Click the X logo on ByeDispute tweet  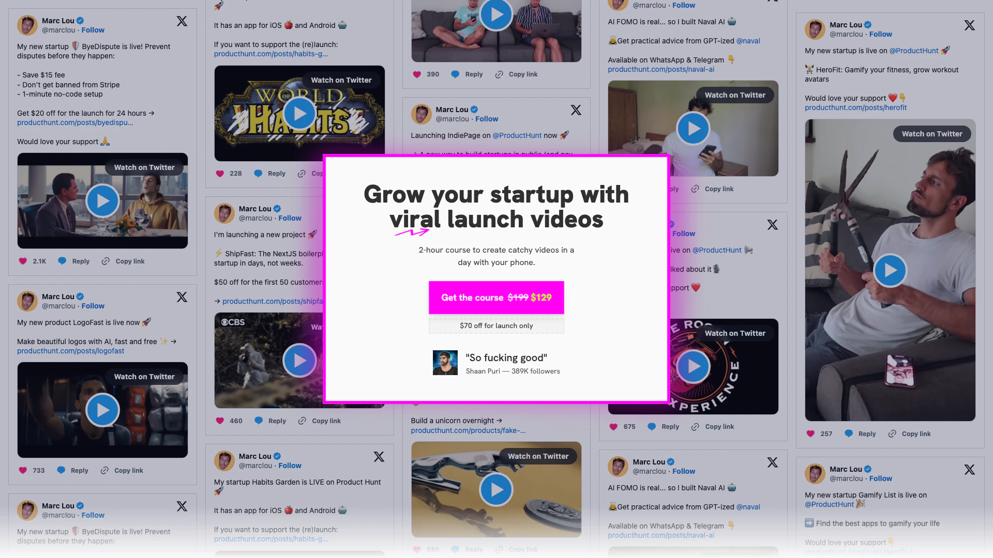[182, 21]
